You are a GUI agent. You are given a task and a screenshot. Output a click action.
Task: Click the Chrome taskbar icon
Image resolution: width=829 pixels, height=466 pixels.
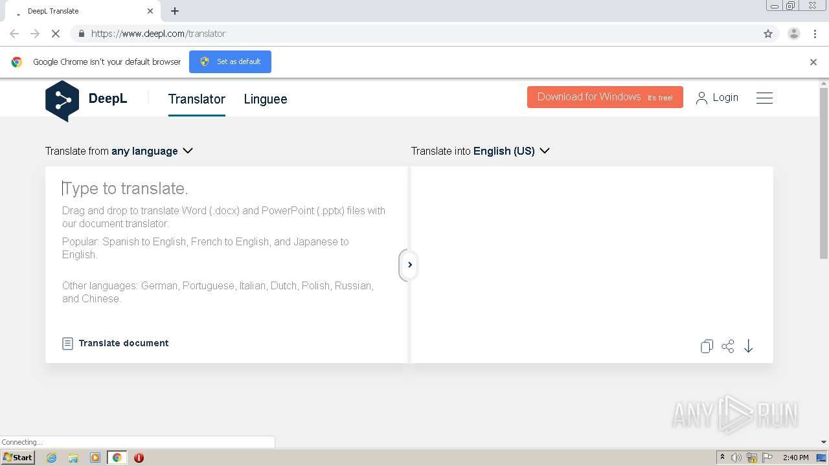coord(117,458)
